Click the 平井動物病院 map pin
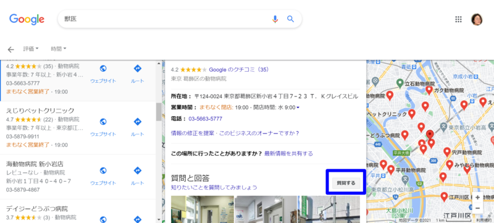 pyautogui.click(x=391, y=170)
